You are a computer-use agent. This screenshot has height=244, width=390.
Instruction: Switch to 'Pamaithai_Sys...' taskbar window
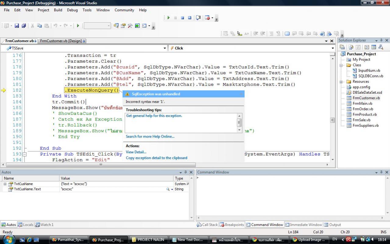coord(68,240)
